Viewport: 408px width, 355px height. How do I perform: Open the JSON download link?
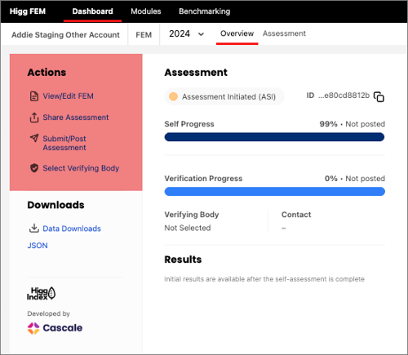(38, 246)
